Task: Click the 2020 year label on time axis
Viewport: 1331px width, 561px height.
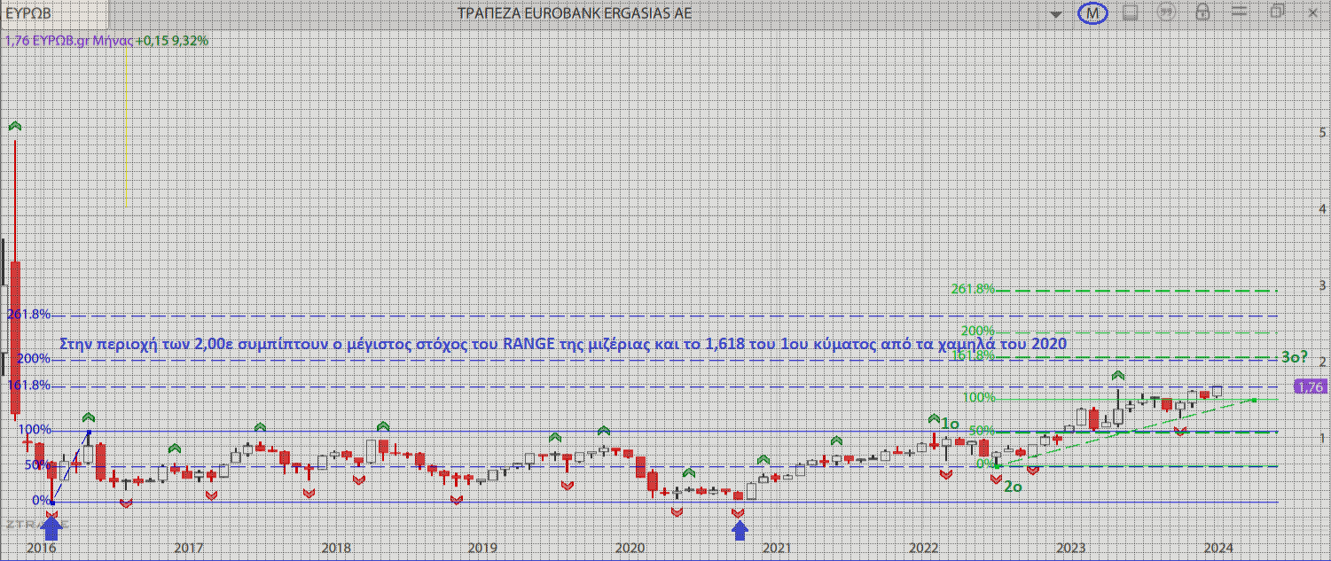Action: [x=629, y=548]
